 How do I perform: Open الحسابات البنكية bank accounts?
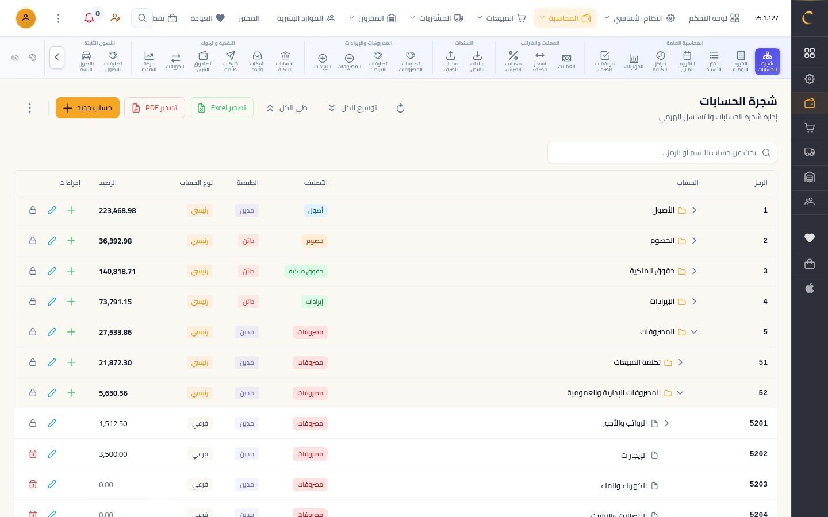pos(285,61)
